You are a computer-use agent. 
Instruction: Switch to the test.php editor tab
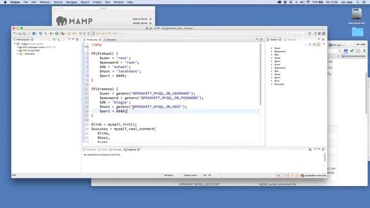[110, 40]
